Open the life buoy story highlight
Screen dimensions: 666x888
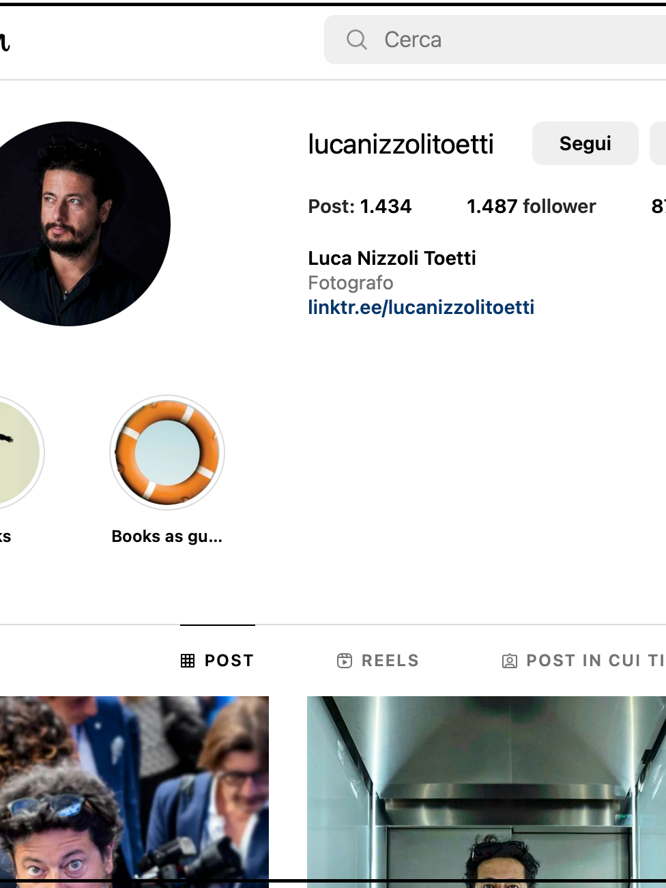[167, 453]
